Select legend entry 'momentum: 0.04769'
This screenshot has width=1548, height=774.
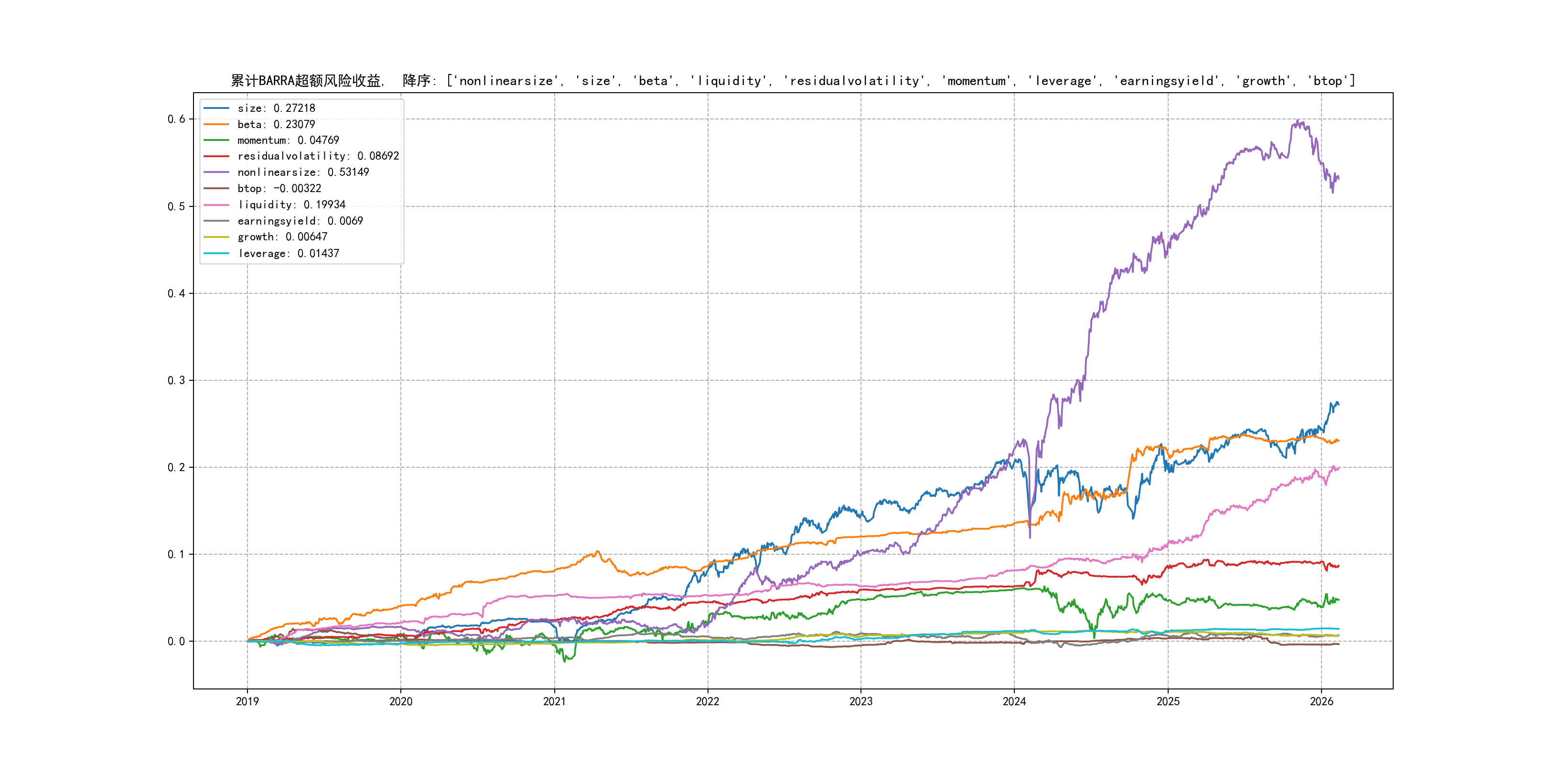[x=288, y=140]
